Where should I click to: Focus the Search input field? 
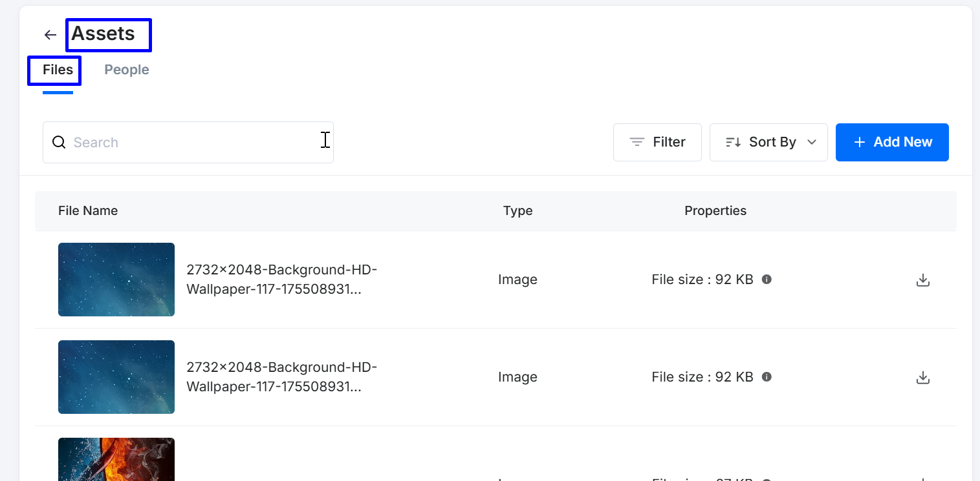(x=194, y=143)
